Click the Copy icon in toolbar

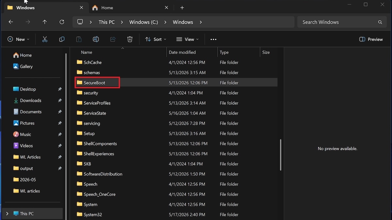(x=62, y=39)
